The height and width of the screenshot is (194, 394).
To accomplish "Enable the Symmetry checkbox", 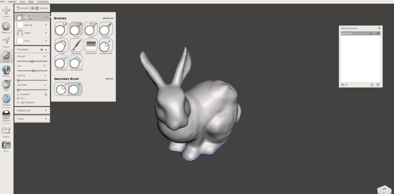I will 18,94.
